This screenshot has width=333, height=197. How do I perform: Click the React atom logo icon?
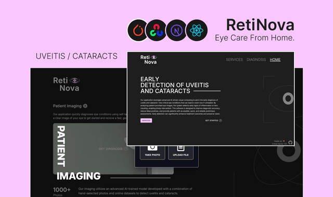(x=197, y=30)
